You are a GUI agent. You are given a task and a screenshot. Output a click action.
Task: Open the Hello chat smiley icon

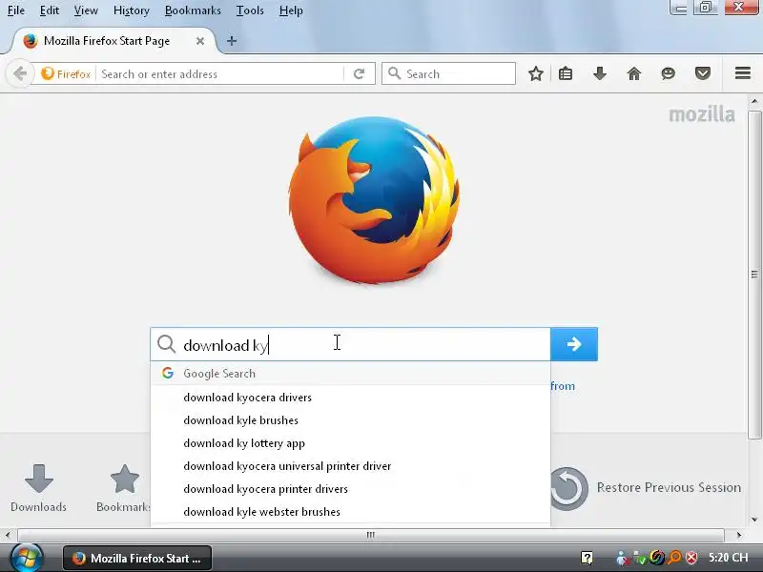coord(669,74)
